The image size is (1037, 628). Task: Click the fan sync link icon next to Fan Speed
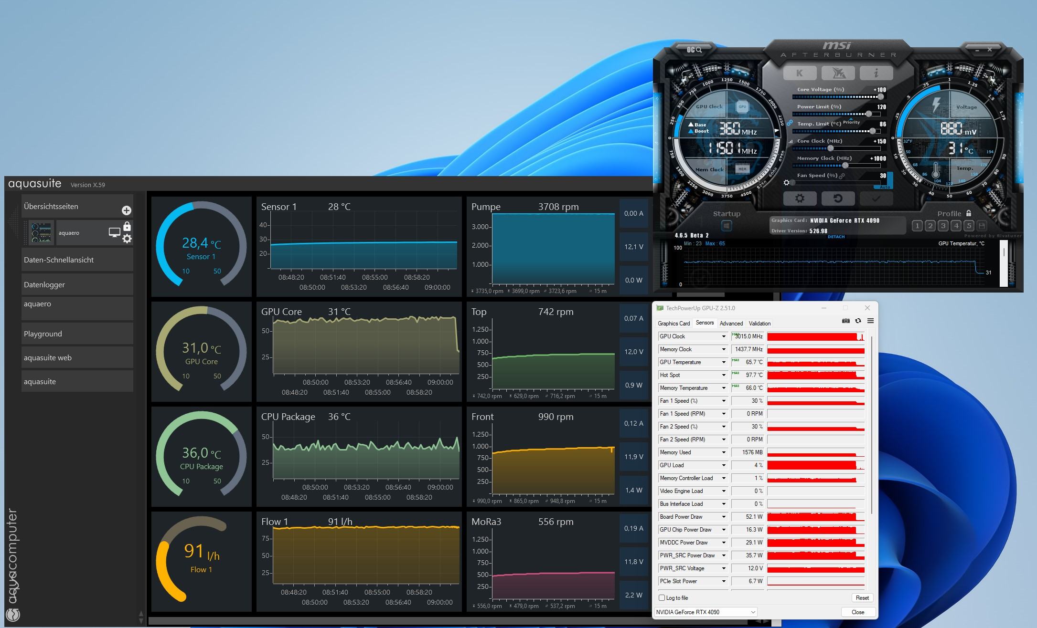(x=842, y=176)
